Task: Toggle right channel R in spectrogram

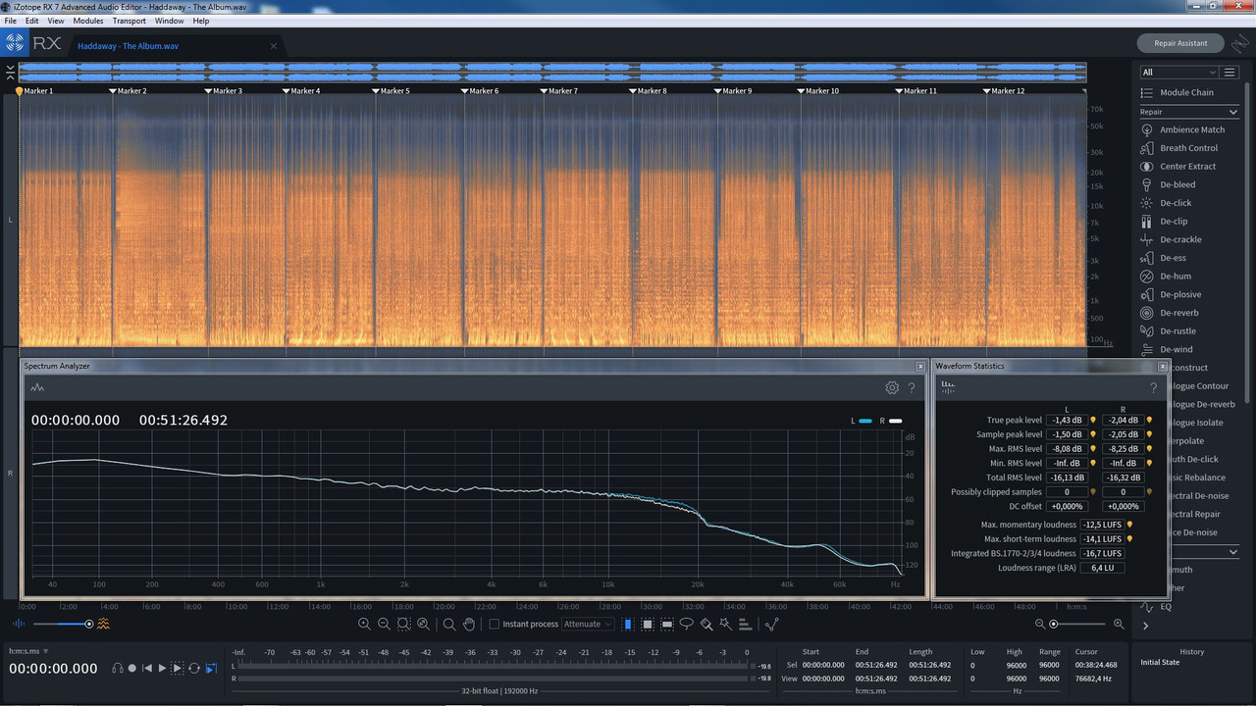Action: coord(10,474)
